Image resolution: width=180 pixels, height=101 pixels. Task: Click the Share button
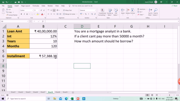(x=174, y=6)
